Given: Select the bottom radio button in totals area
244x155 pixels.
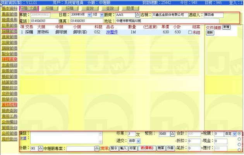Looking at the screenshot, I should (x=240, y=150).
